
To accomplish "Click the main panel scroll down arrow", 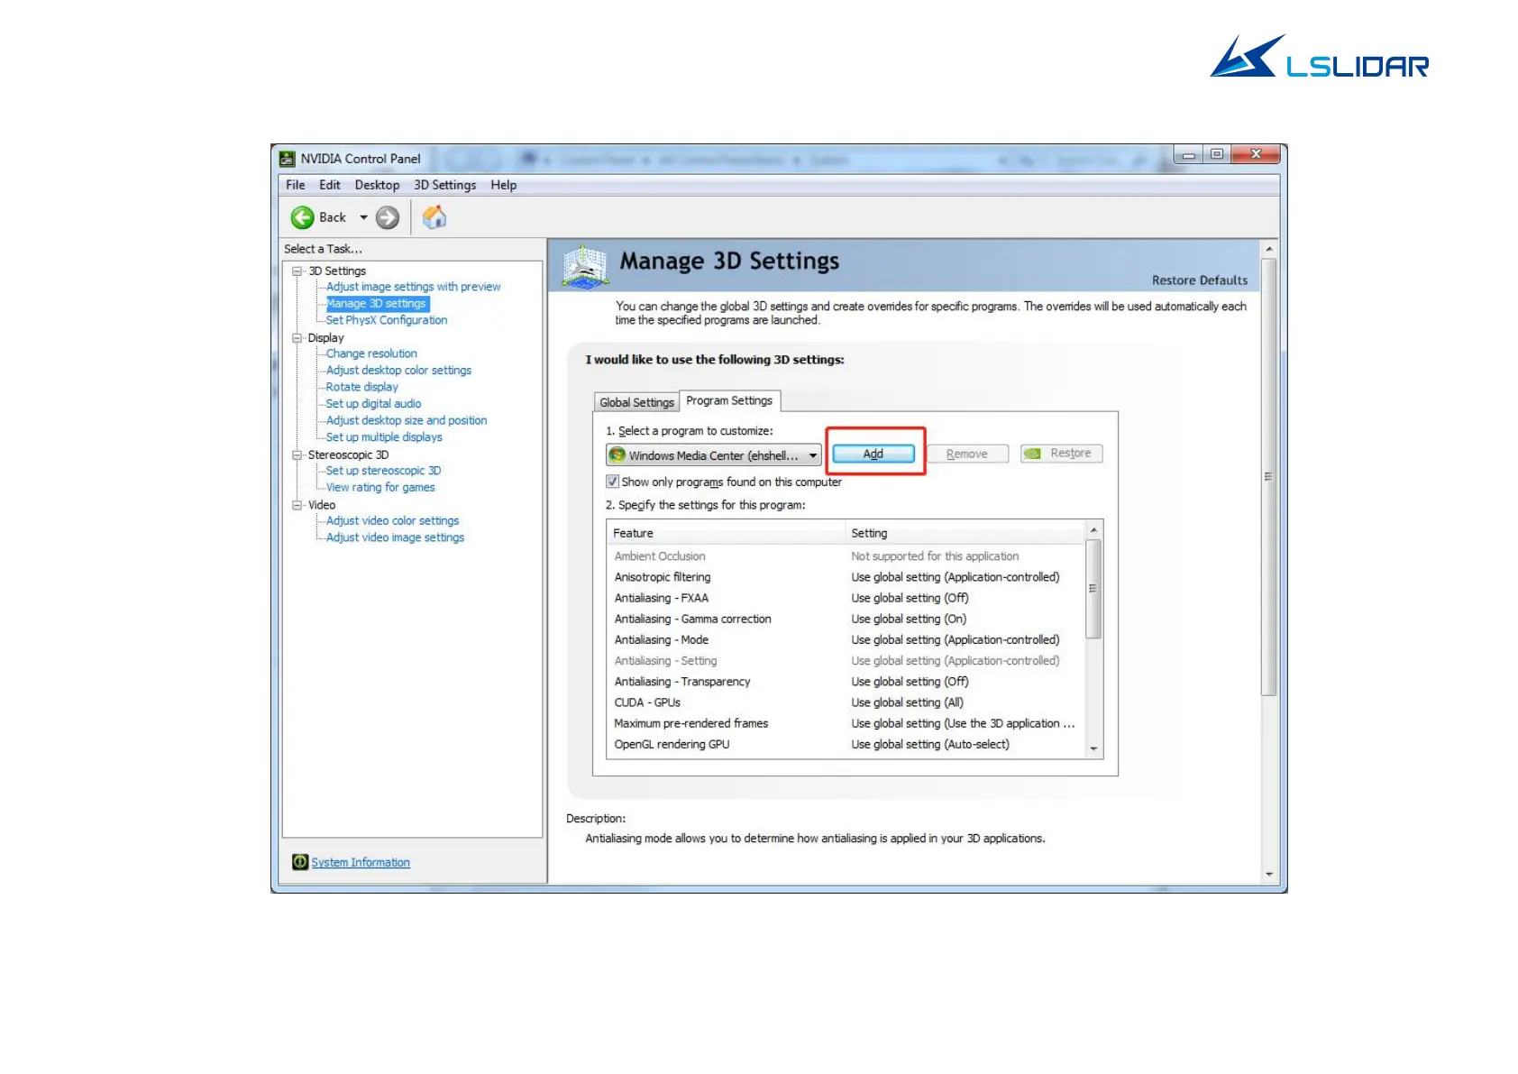I will pyautogui.click(x=1269, y=874).
